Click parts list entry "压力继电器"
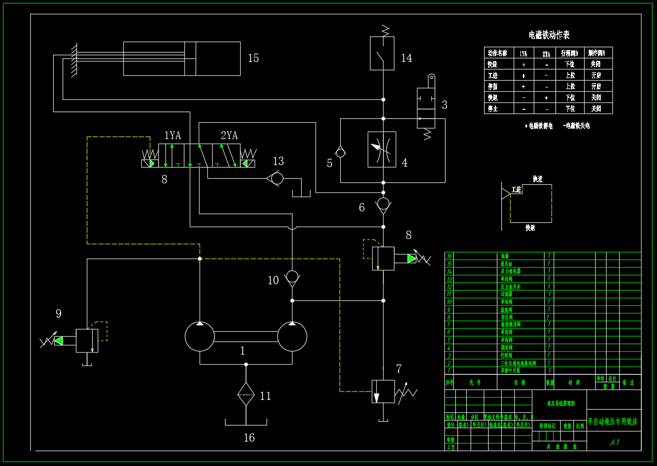Screen dimensions: 657x466 click(511, 271)
